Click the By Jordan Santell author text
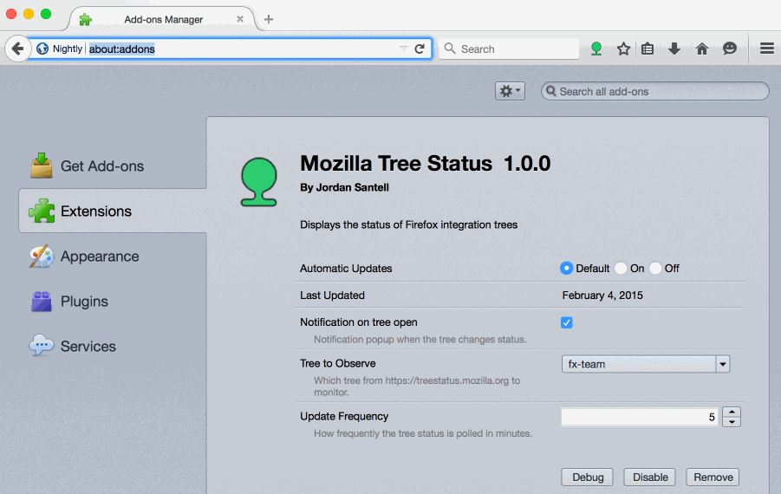781x494 pixels. (x=344, y=187)
